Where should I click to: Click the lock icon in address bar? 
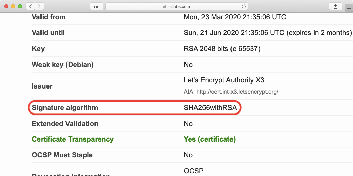165,6
